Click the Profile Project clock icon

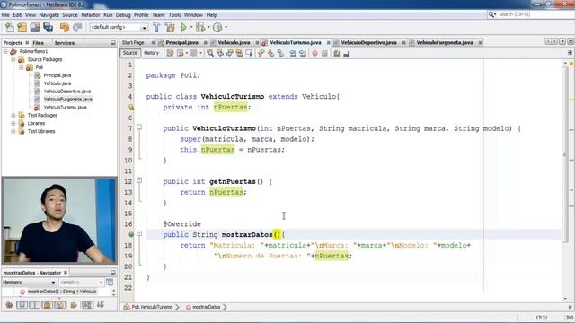coord(217,28)
